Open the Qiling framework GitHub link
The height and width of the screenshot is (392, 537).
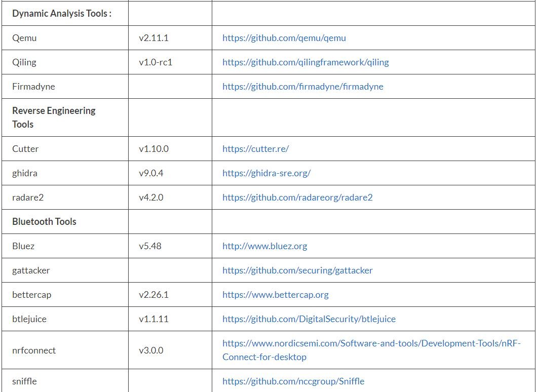pos(305,62)
